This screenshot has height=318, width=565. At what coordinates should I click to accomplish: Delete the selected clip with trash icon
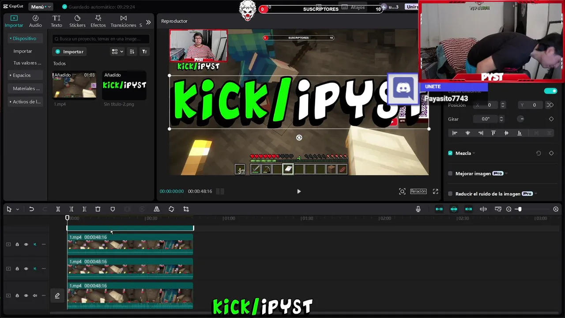point(98,209)
